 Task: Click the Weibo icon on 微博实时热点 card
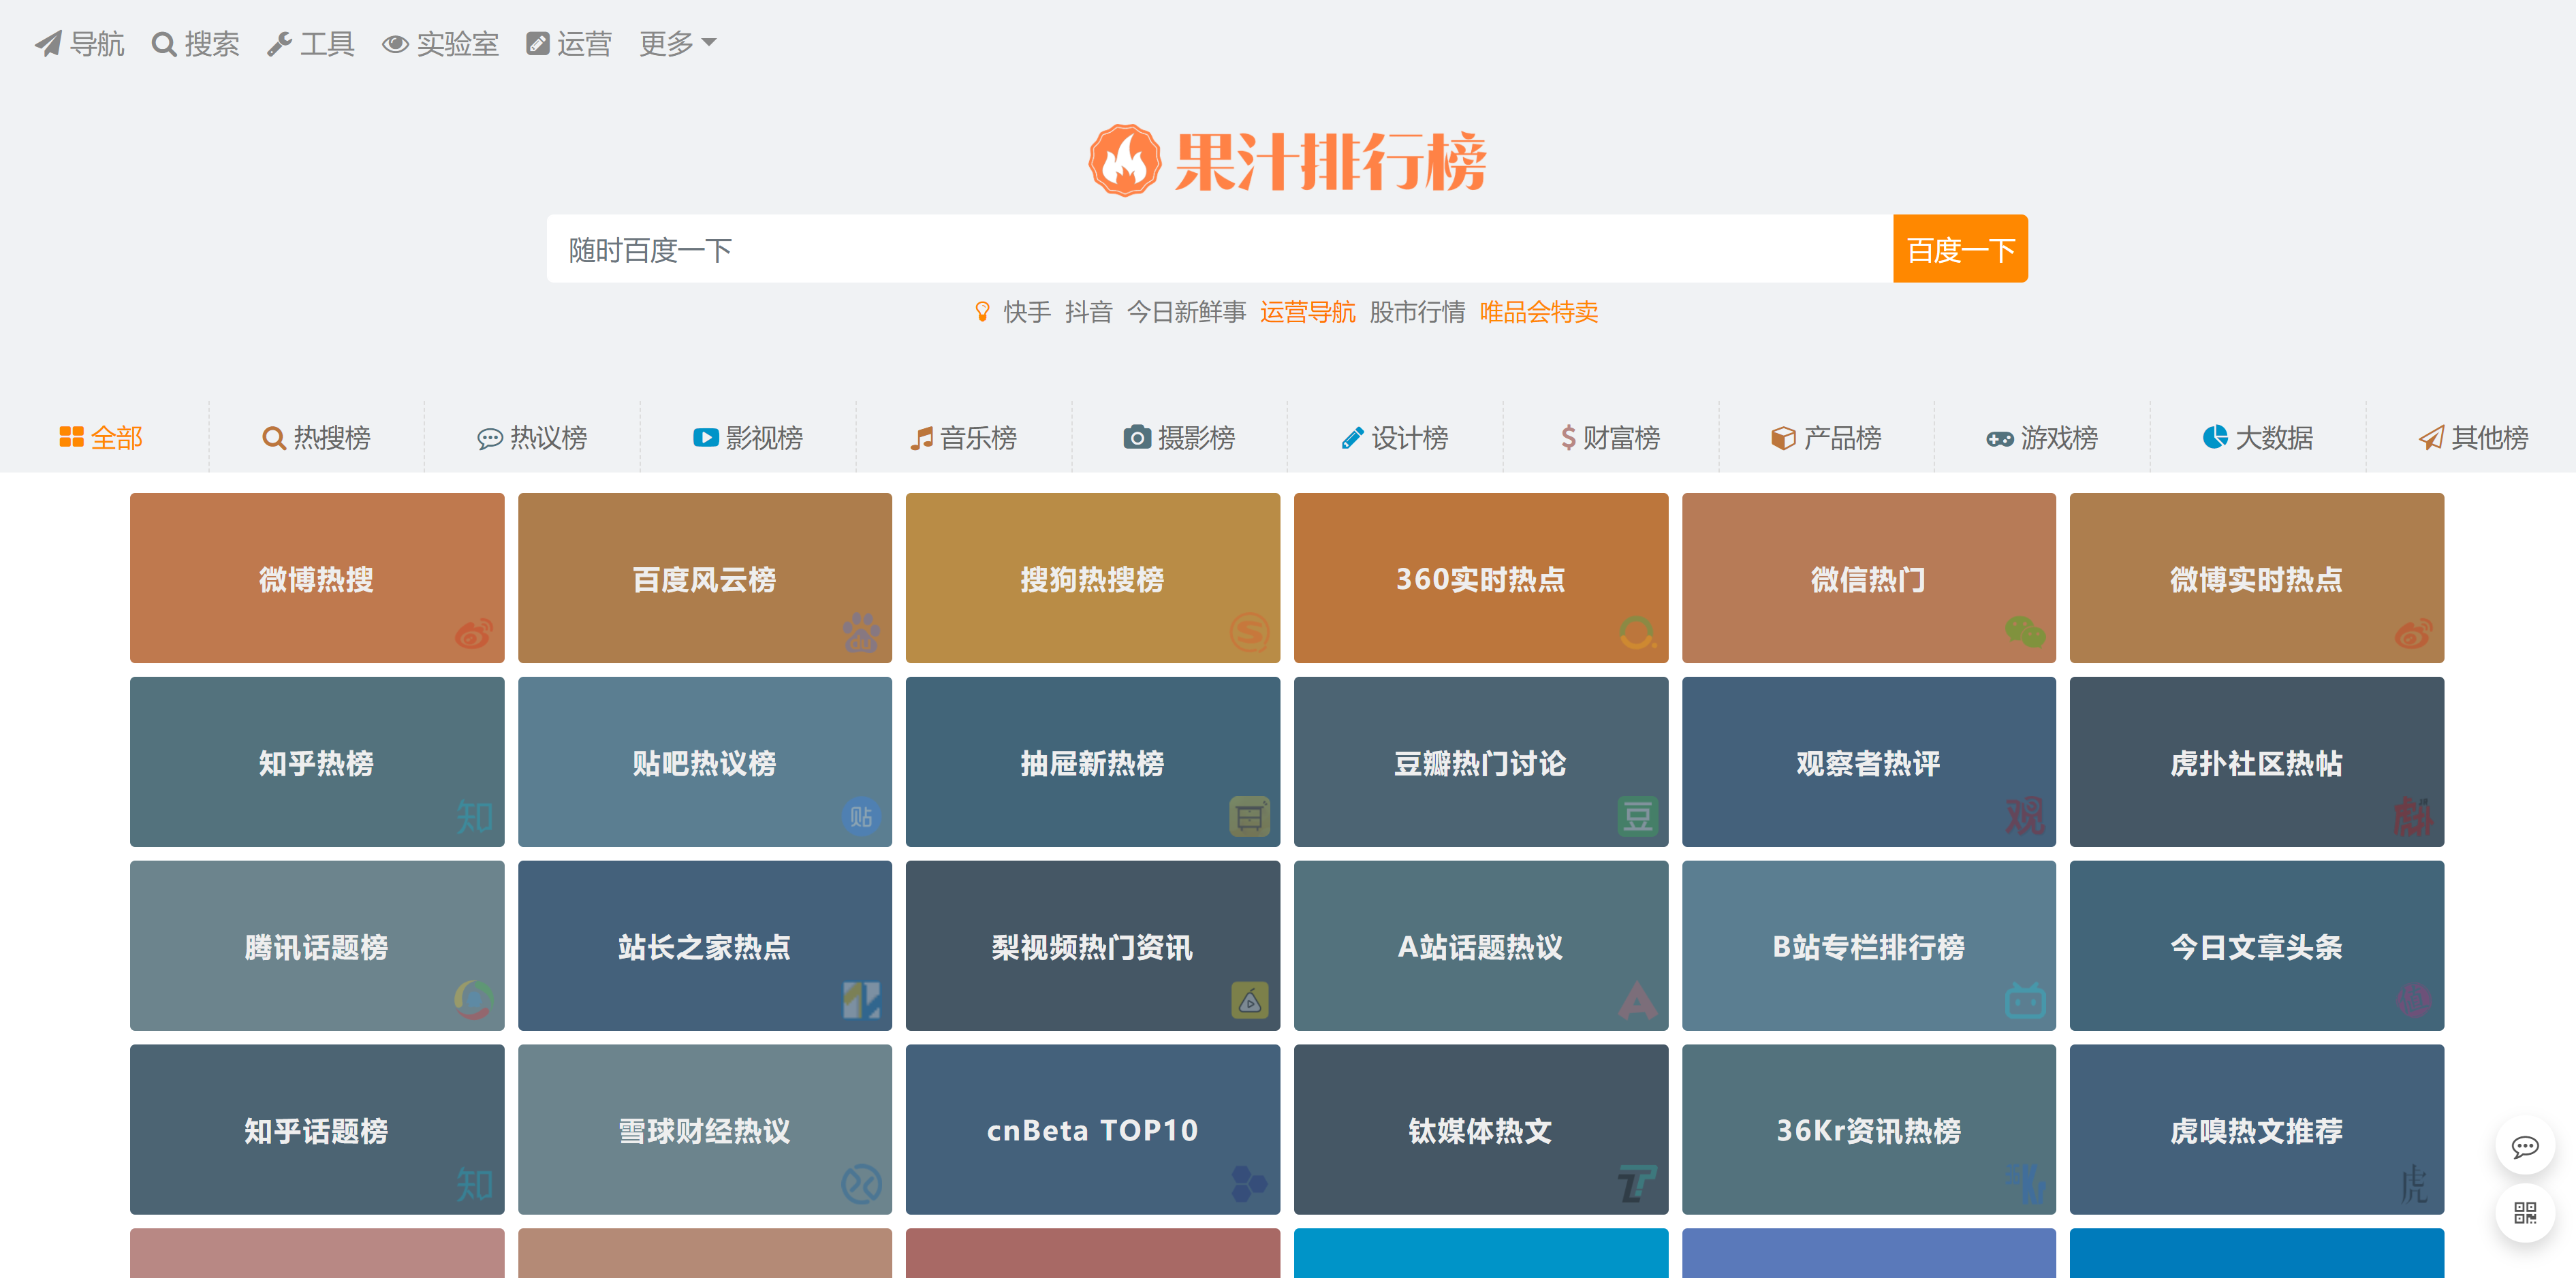click(x=2413, y=633)
